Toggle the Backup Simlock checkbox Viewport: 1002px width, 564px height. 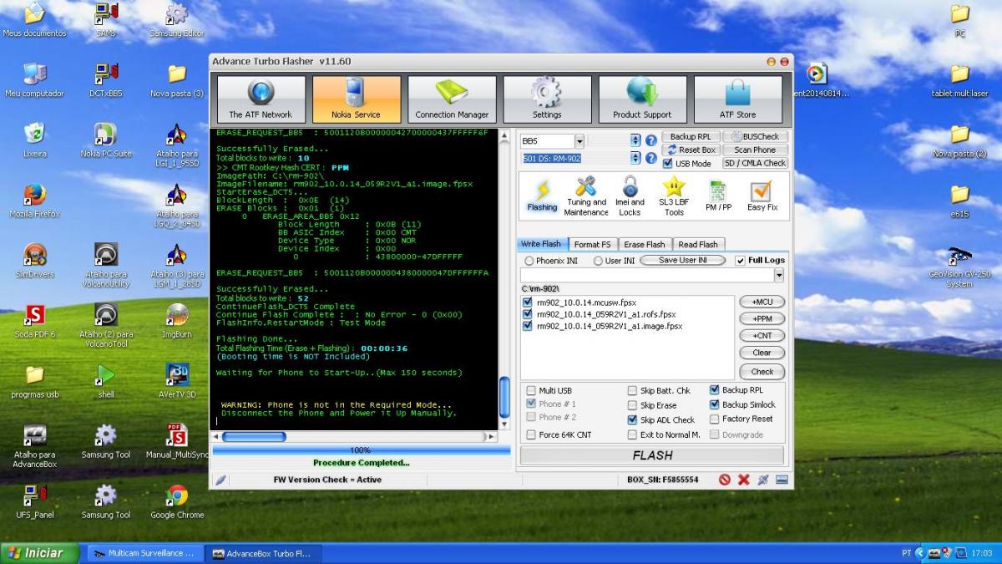coord(715,404)
